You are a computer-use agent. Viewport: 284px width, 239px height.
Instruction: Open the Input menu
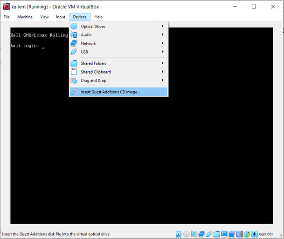(61, 17)
